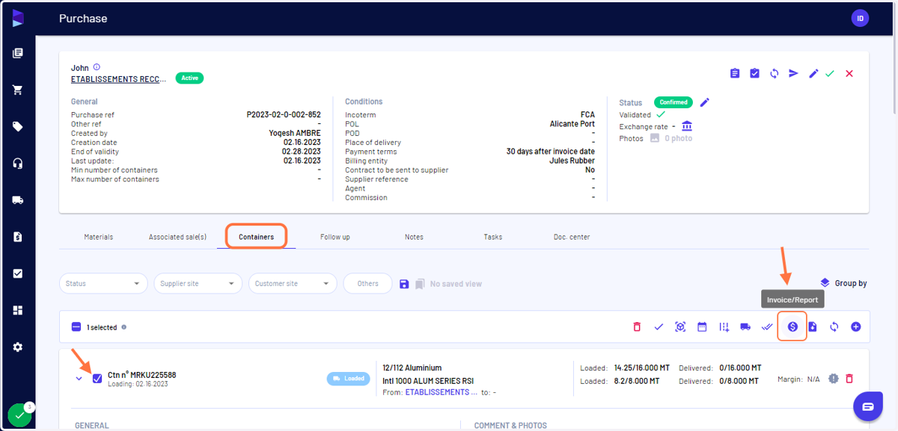Expand the chevron for container MRKU225588
Image resolution: width=898 pixels, height=431 pixels.
pyautogui.click(x=79, y=379)
